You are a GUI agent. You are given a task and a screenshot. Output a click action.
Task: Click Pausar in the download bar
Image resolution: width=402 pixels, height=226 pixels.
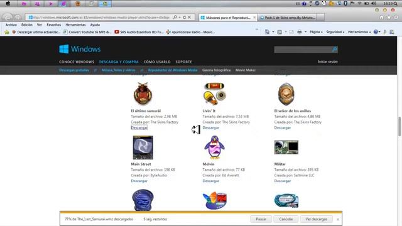[261, 219]
